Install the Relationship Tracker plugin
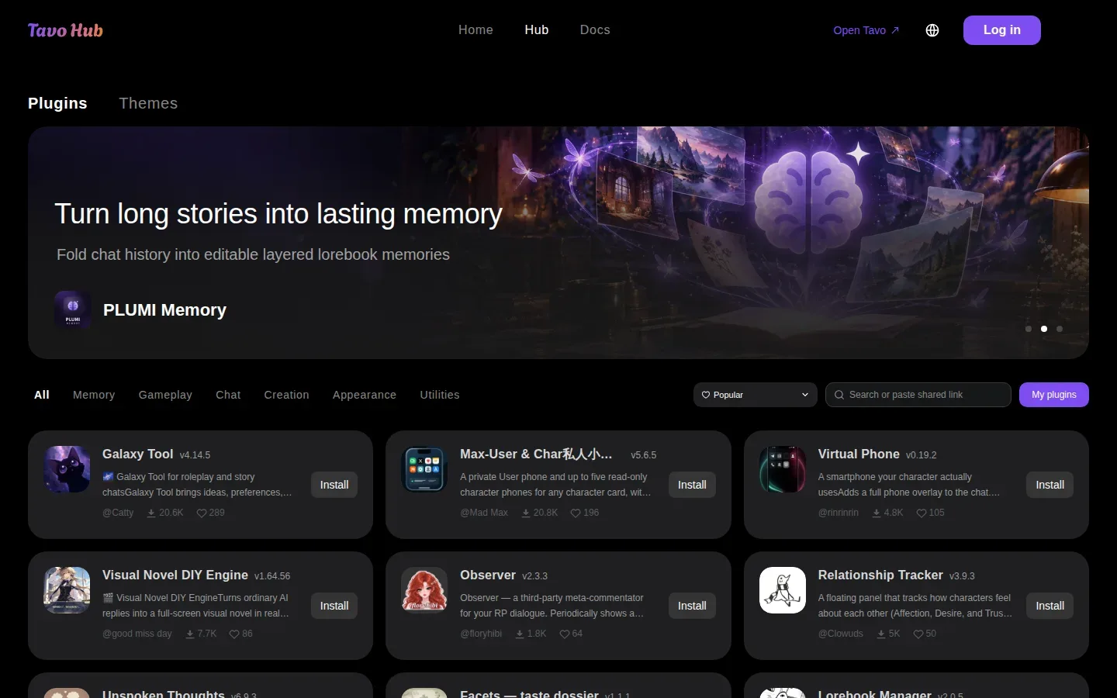This screenshot has width=1117, height=698. pyautogui.click(x=1050, y=606)
